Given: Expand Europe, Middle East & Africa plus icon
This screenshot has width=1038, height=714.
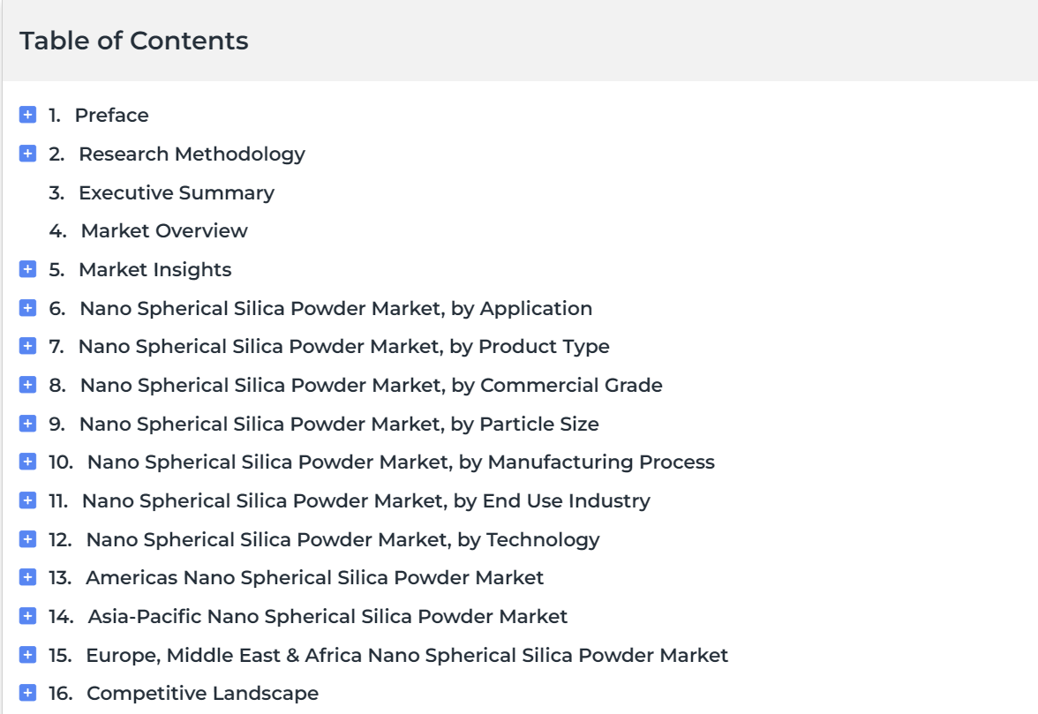Looking at the screenshot, I should pyautogui.click(x=28, y=655).
